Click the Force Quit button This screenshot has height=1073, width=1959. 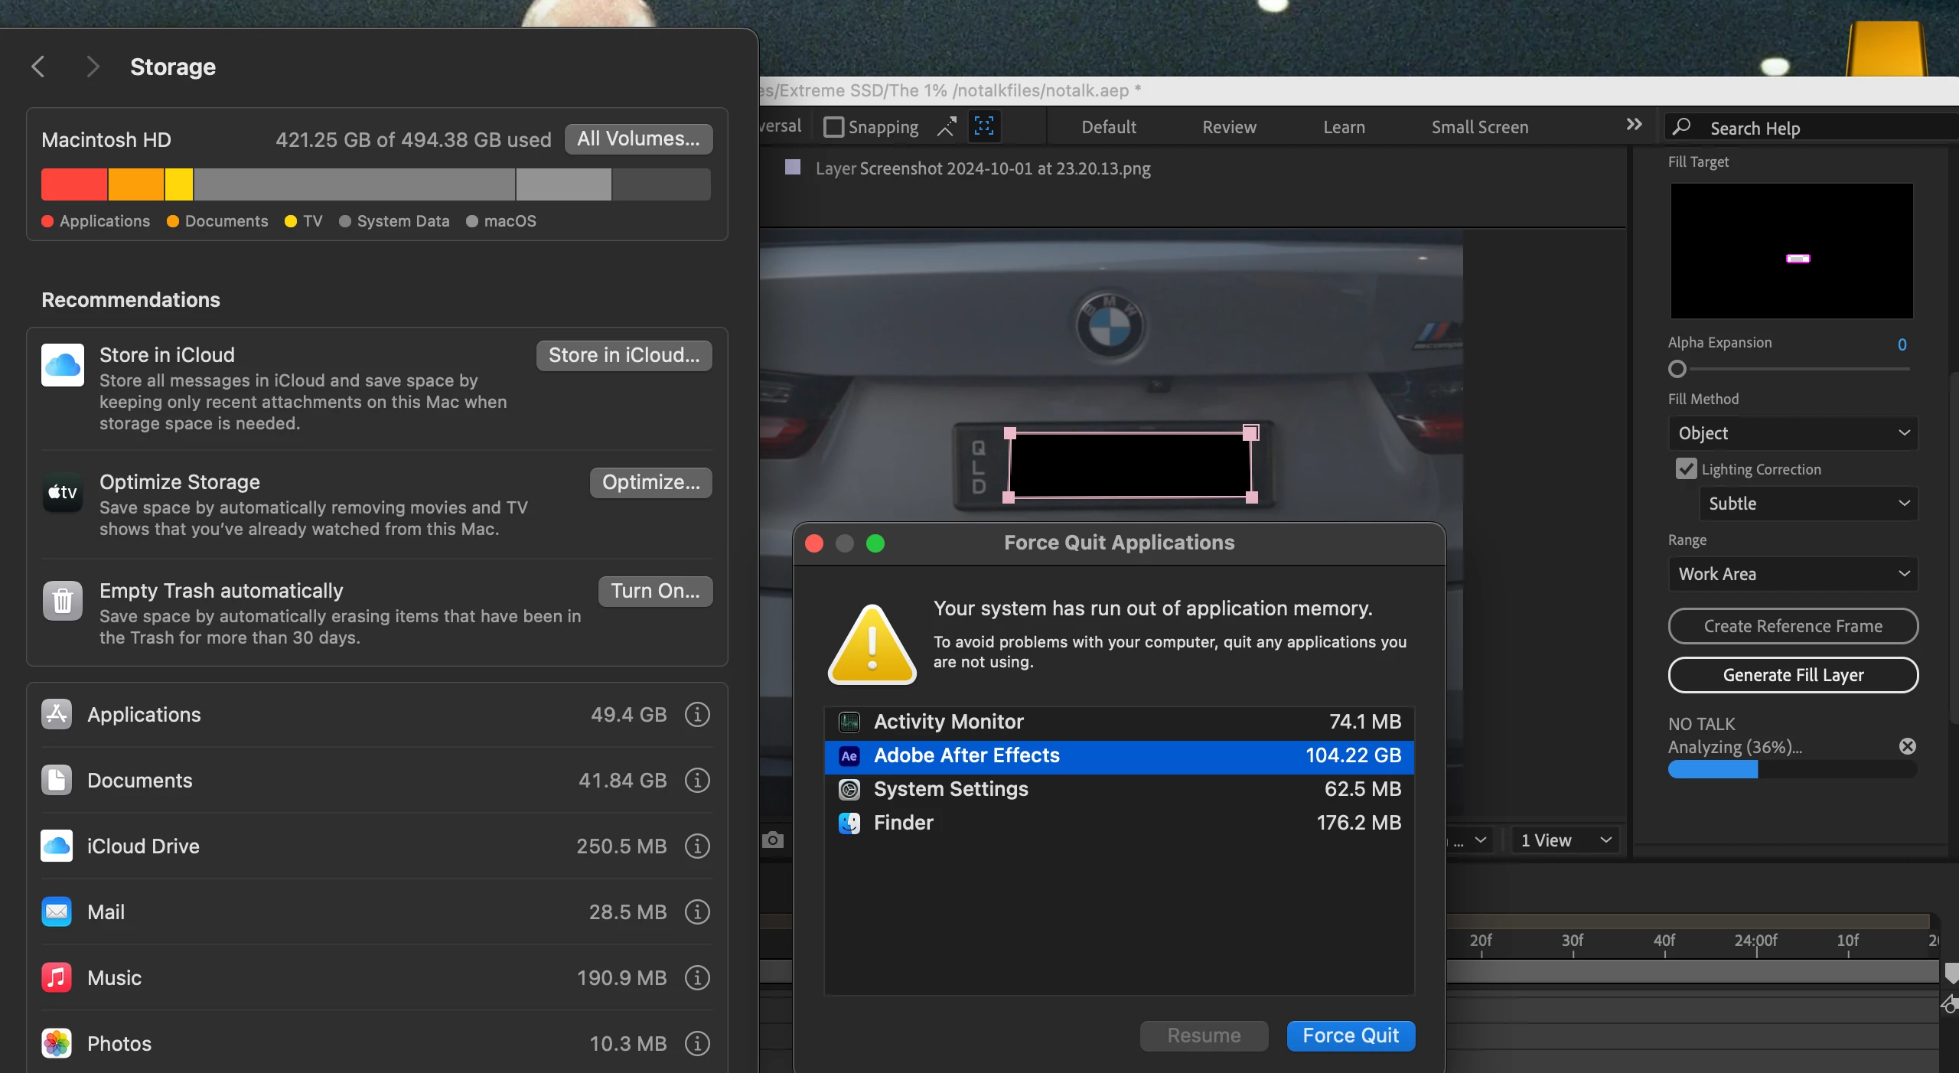1351,1035
